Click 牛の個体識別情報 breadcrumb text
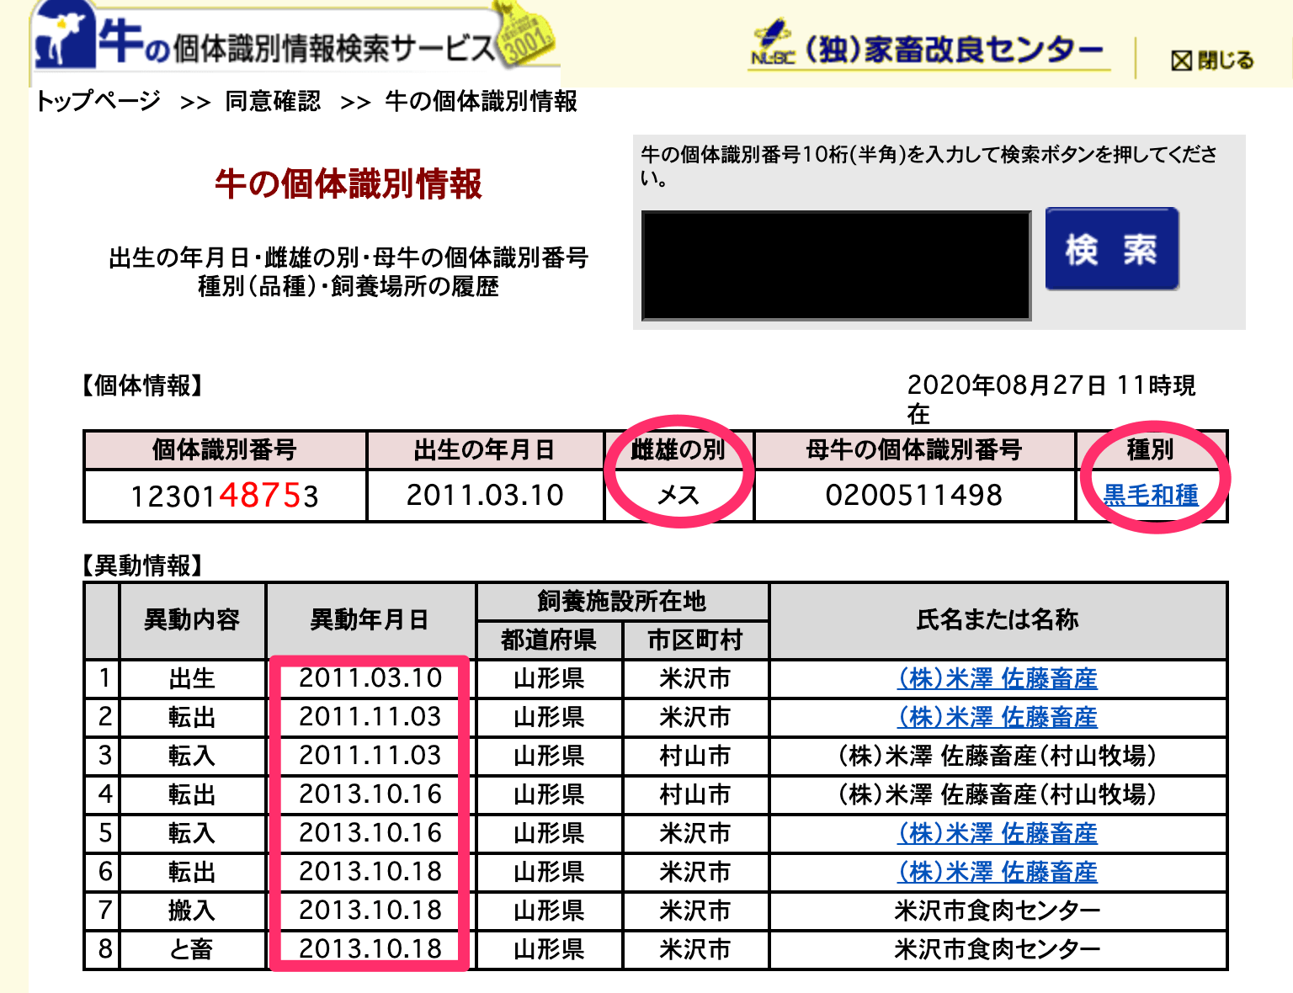 [x=481, y=102]
